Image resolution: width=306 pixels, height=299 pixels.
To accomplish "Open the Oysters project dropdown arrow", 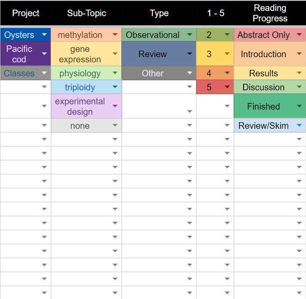I will tap(45, 35).
